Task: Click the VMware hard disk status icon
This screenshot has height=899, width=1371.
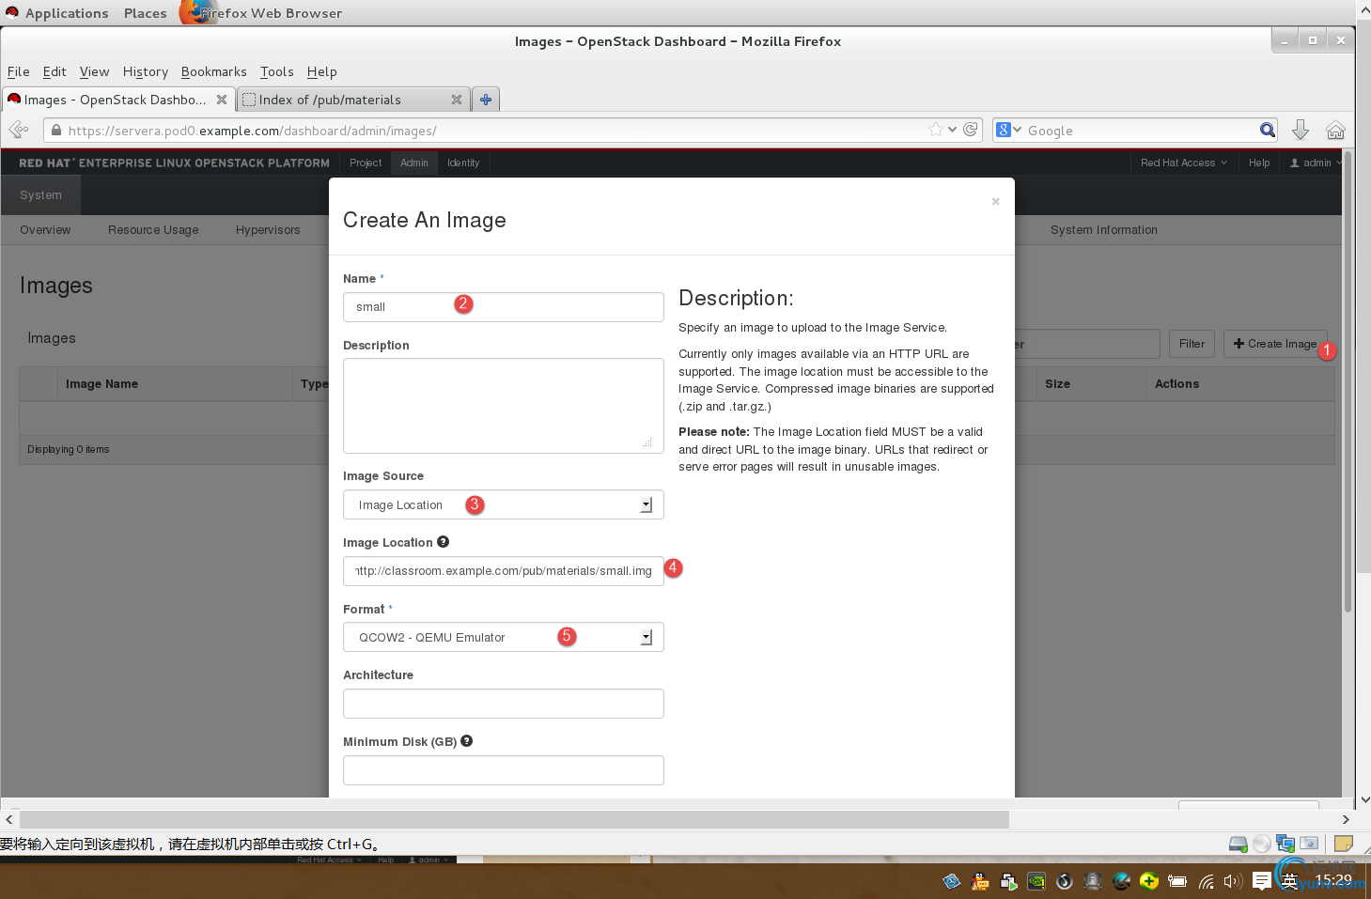Action: pos(1239,844)
